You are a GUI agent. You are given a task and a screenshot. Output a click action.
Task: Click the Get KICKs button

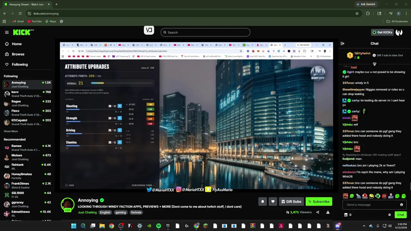point(382,32)
